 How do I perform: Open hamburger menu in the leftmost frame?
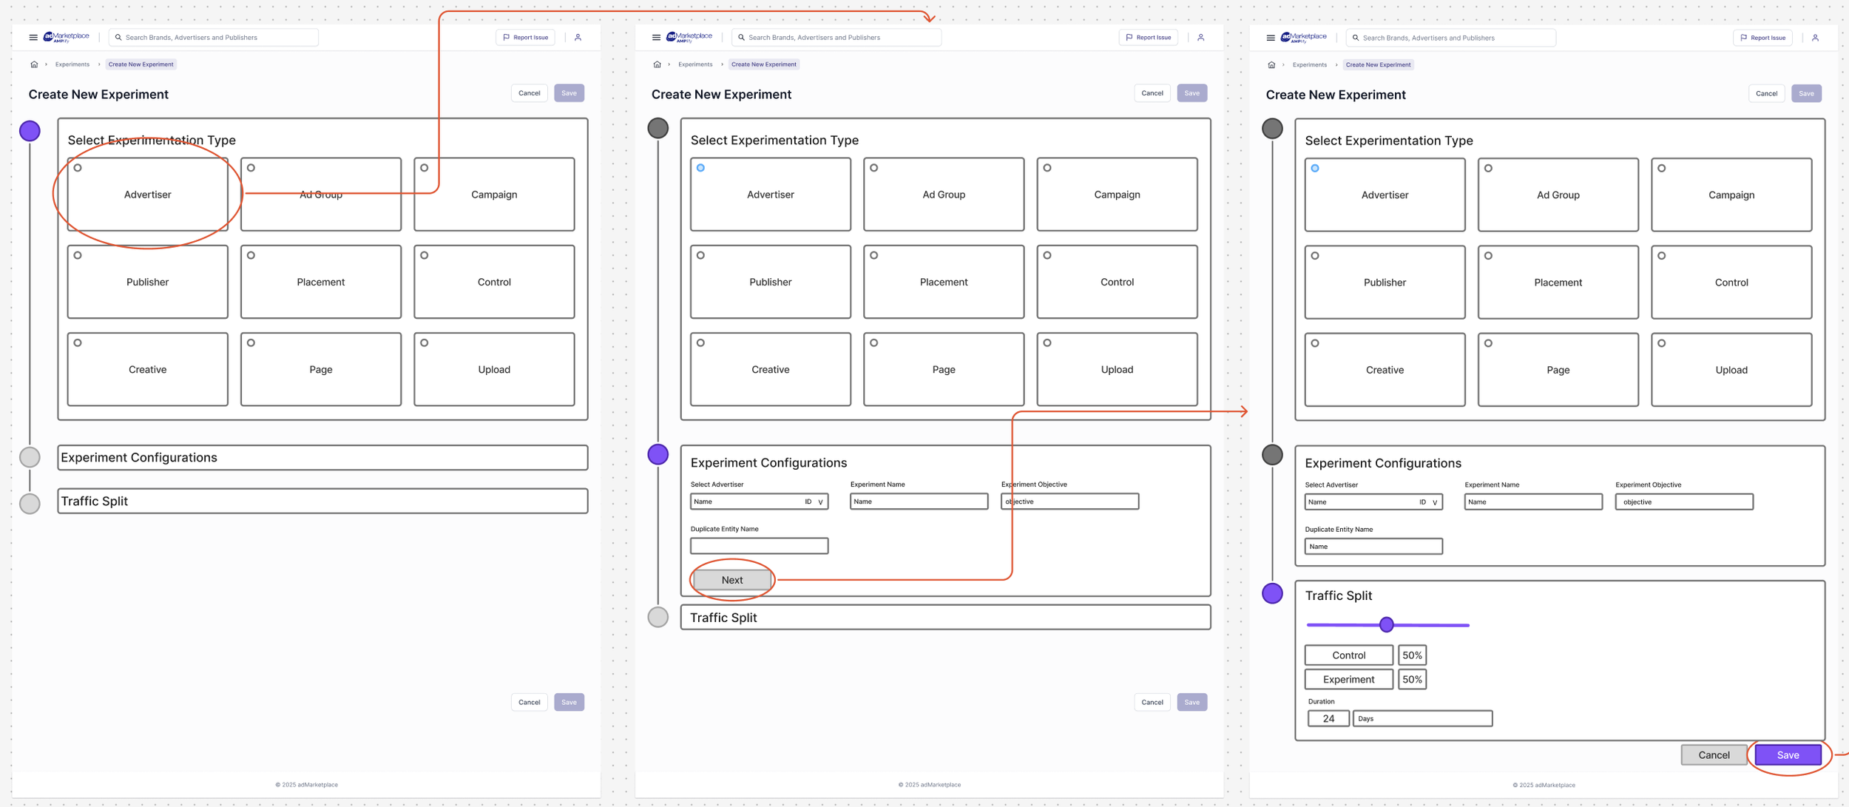(33, 37)
